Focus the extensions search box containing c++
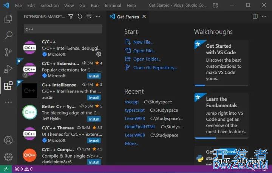This screenshot has height=173, width=272. pos(63,29)
